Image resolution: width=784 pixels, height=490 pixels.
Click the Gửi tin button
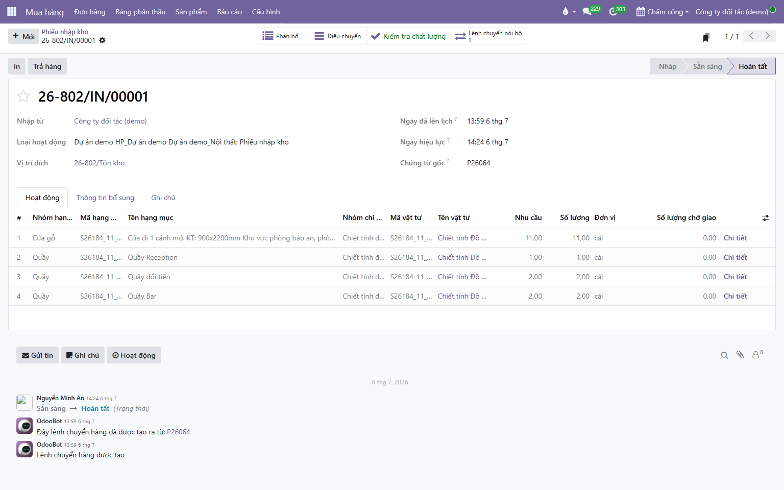[37, 355]
